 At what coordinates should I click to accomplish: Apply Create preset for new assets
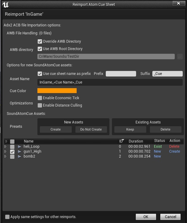[x=56, y=129]
